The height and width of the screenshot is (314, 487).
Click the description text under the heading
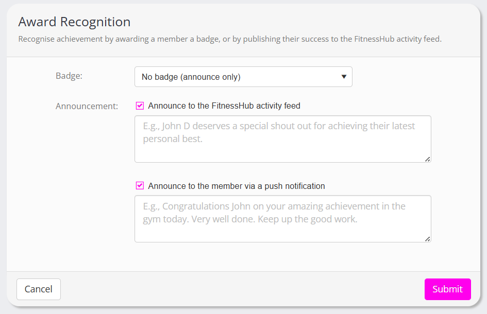[229, 39]
